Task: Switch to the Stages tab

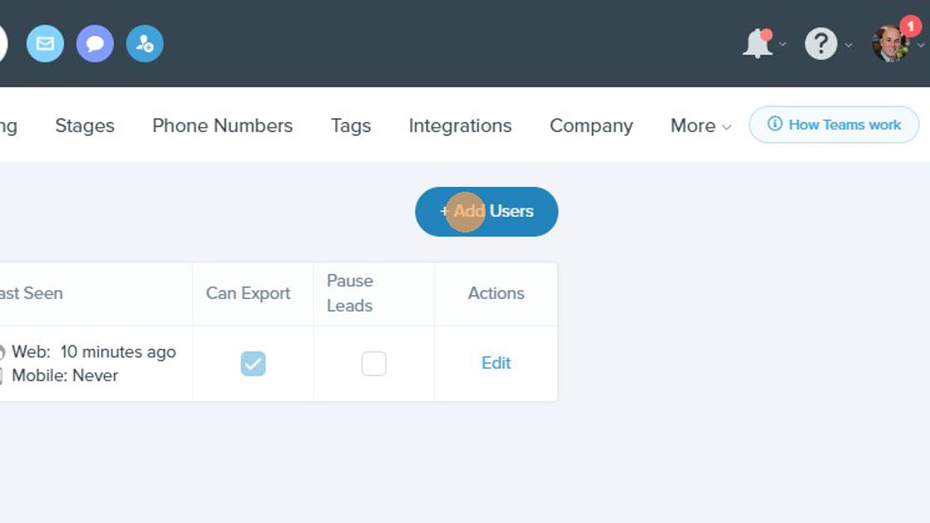Action: click(85, 125)
